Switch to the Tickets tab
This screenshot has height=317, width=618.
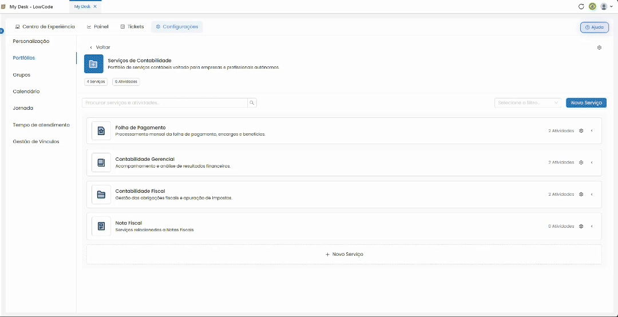132,27
